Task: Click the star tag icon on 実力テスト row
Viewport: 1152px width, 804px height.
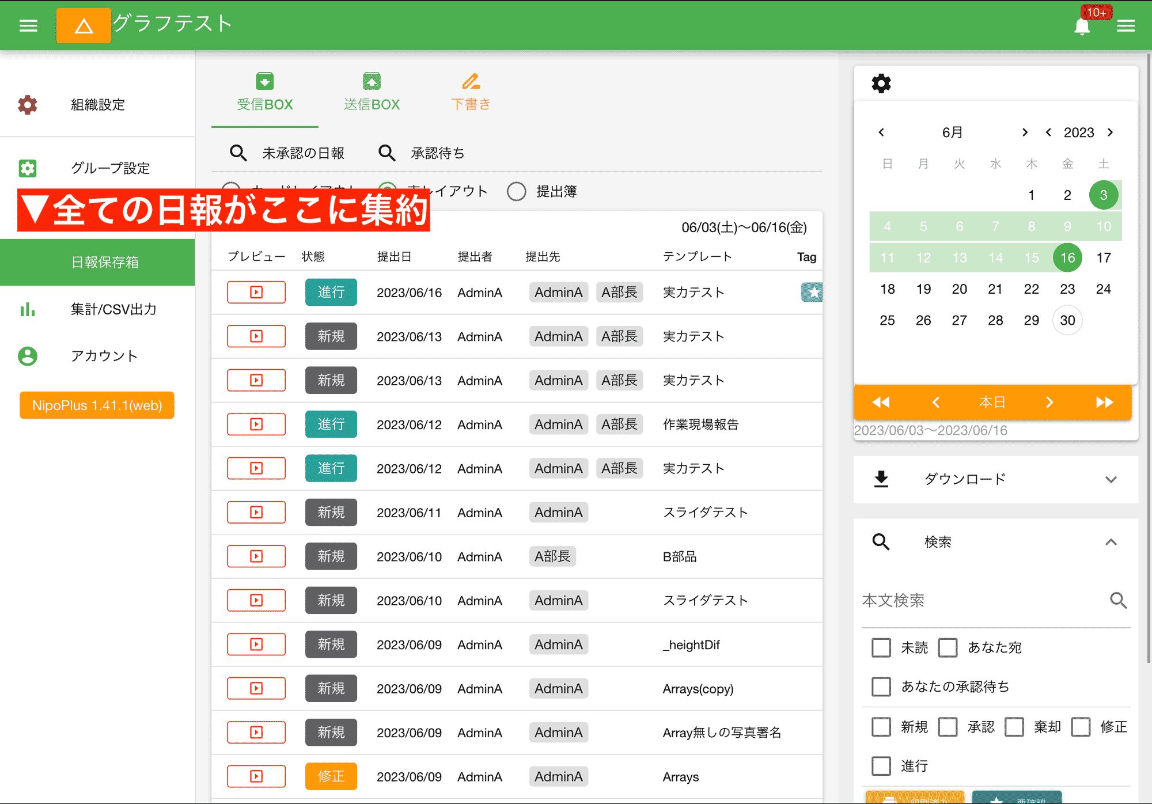Action: coord(813,292)
